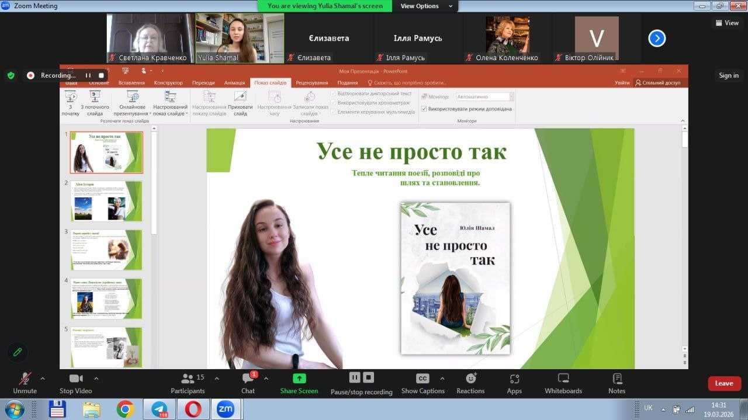This screenshot has height=420, width=748.
Task: Toggle Show Captions
Action: point(423,379)
